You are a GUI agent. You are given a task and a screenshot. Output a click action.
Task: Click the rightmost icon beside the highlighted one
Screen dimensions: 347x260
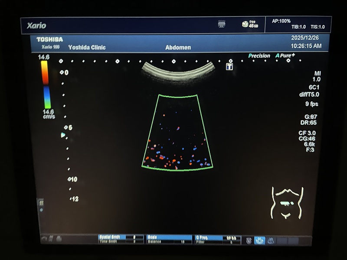point(271,240)
